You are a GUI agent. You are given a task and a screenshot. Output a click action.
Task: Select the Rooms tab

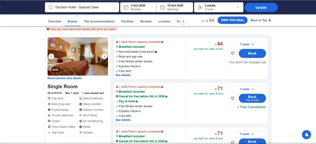coord(72,21)
